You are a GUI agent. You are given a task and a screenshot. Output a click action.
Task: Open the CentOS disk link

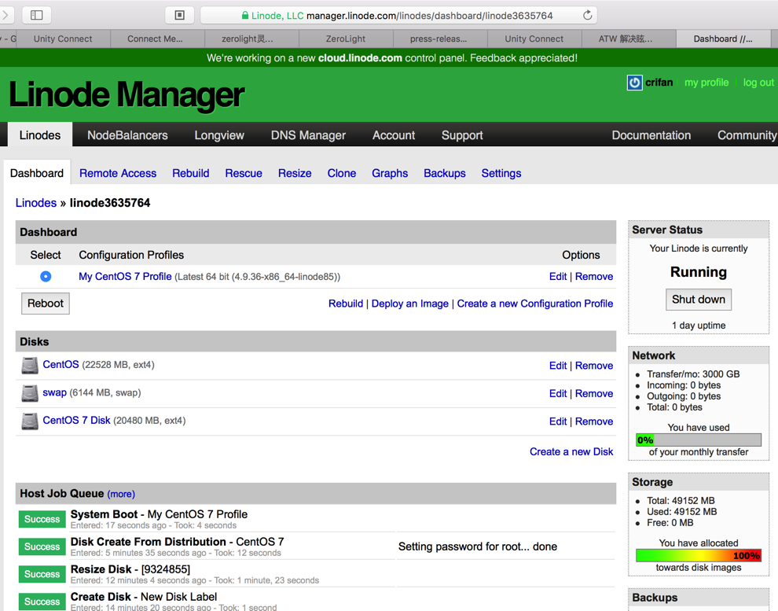(x=61, y=364)
